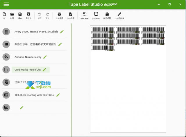Edit 10 Labels range with pencil

[58, 95]
